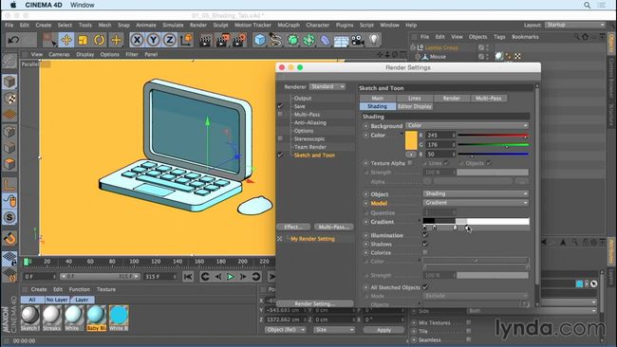The image size is (617, 347).
Task: Select the Baby Blue material thumbnail
Action: pos(97,318)
